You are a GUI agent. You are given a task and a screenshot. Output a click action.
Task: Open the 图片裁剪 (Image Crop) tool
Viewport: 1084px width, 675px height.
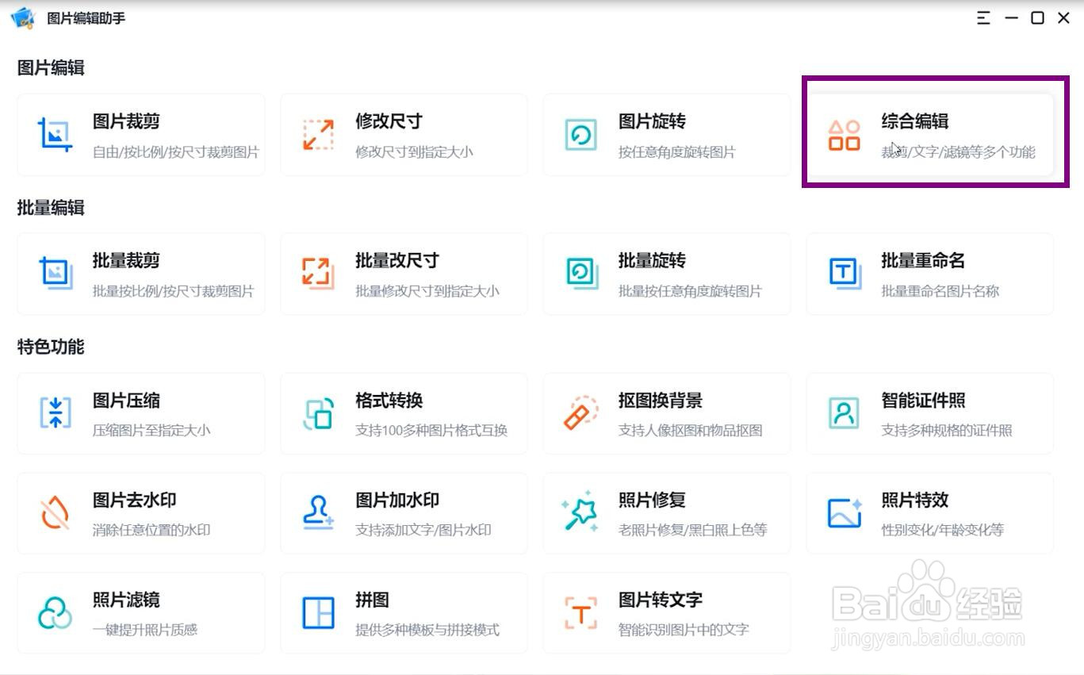pyautogui.click(x=140, y=134)
